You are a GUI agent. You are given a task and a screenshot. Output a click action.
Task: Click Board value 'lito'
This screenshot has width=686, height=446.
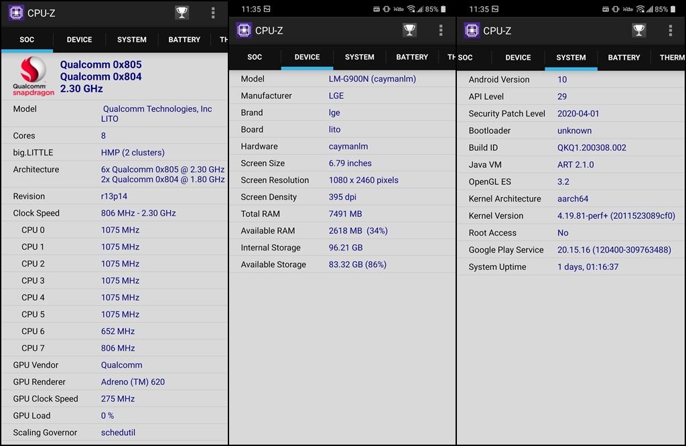[335, 129]
